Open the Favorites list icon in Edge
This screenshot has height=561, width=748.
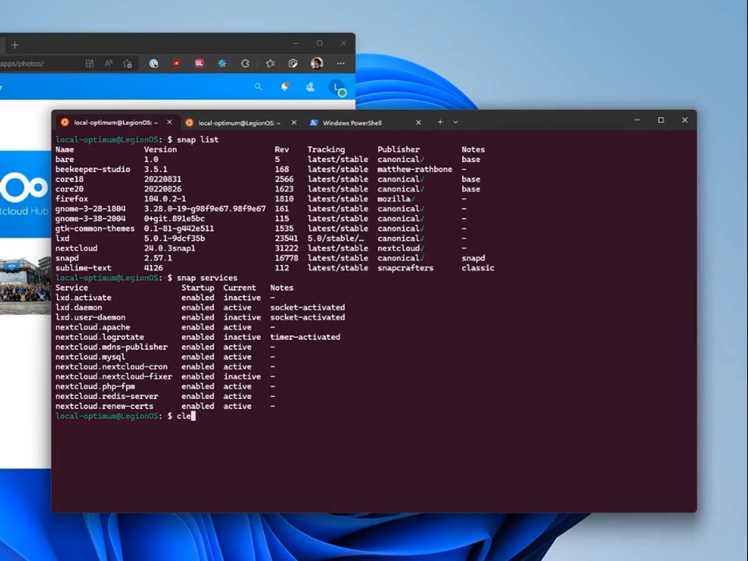[x=270, y=63]
